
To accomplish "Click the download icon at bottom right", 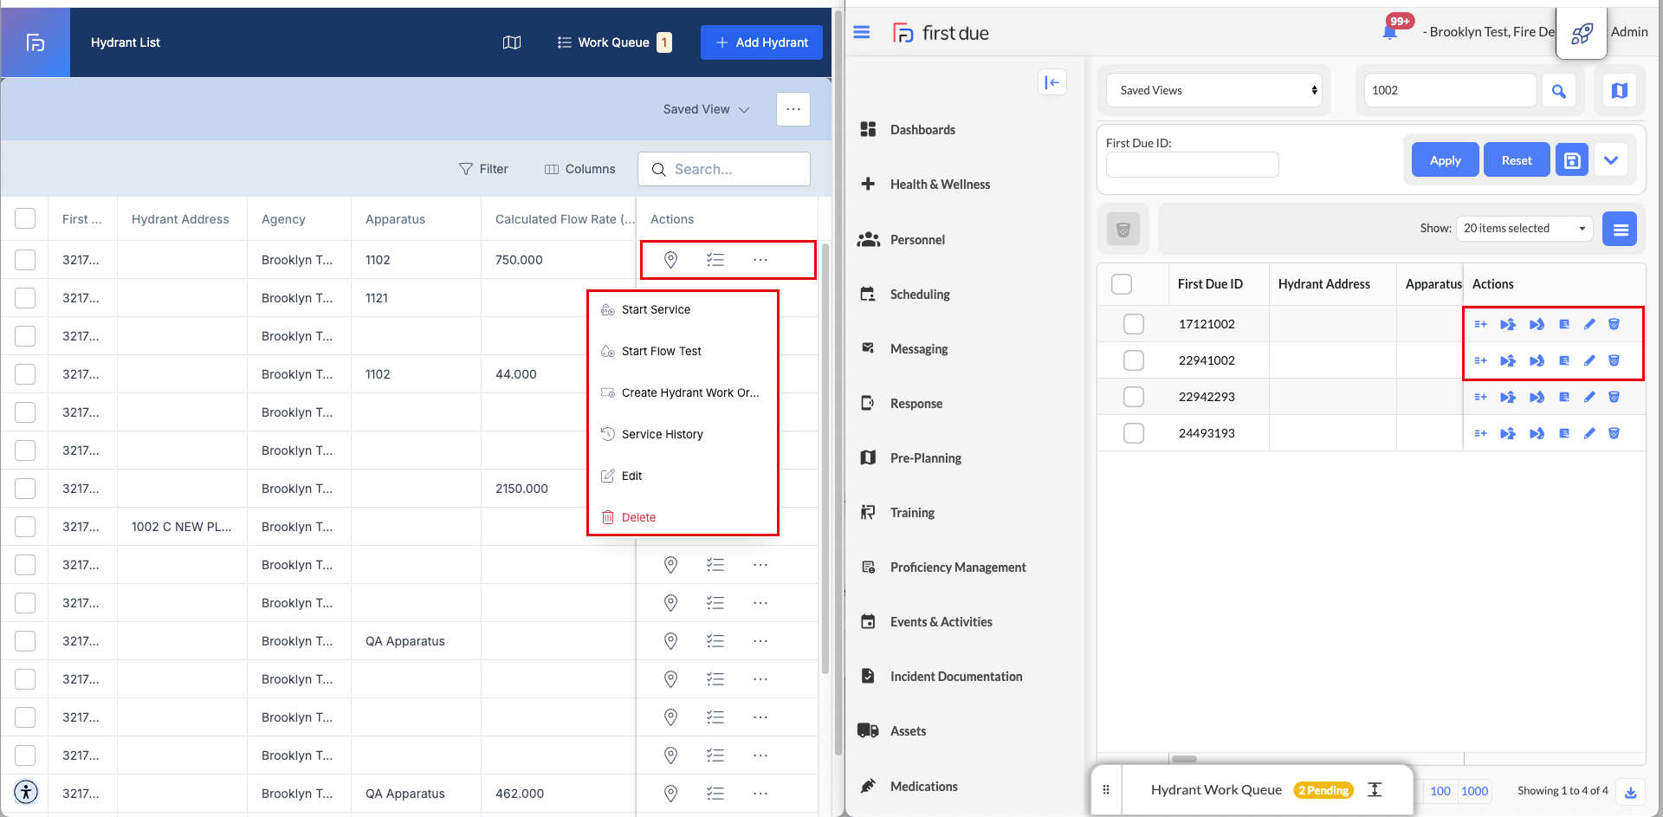I will click(1630, 792).
